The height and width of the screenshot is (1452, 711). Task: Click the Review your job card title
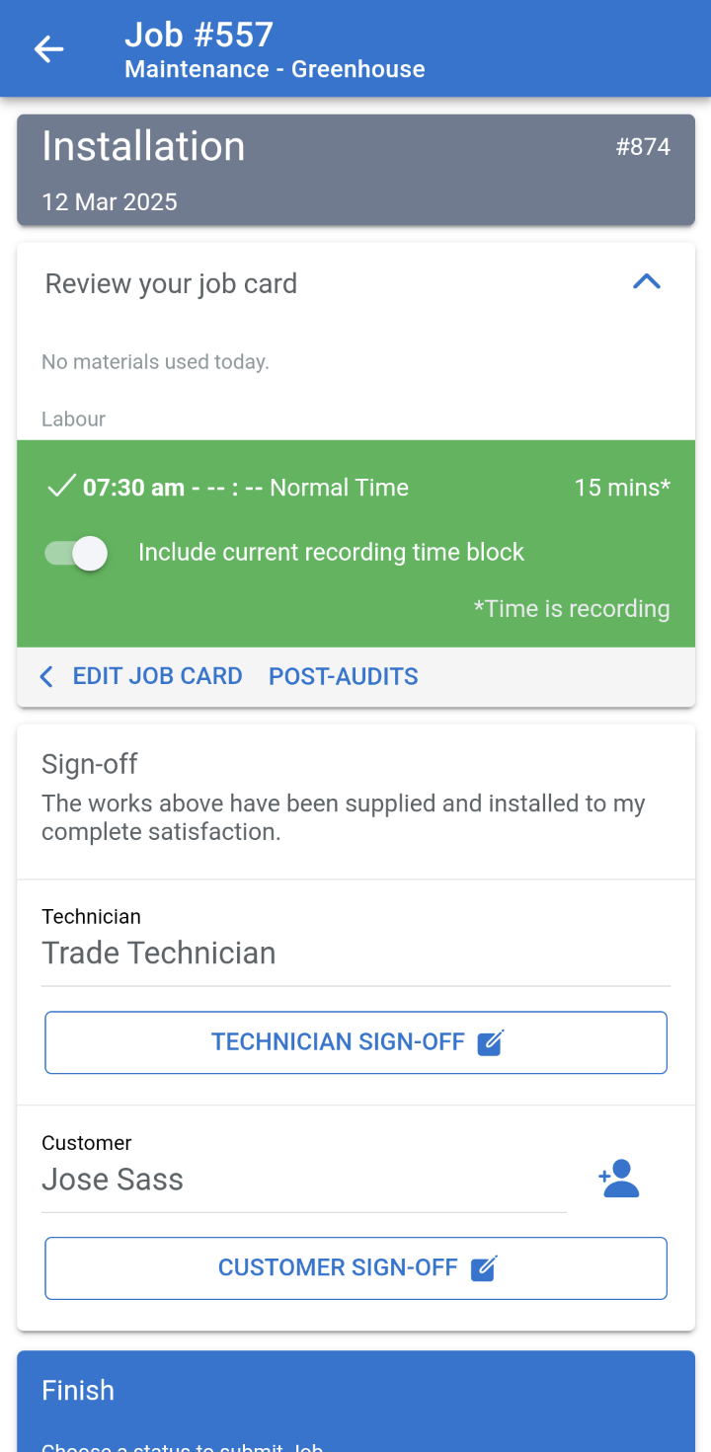pyautogui.click(x=171, y=284)
